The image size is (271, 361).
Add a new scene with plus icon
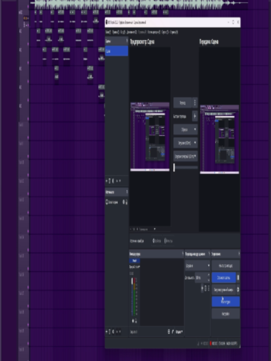point(107,181)
